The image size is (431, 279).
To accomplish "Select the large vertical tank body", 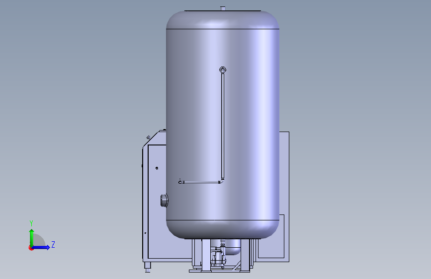I will (223, 125).
